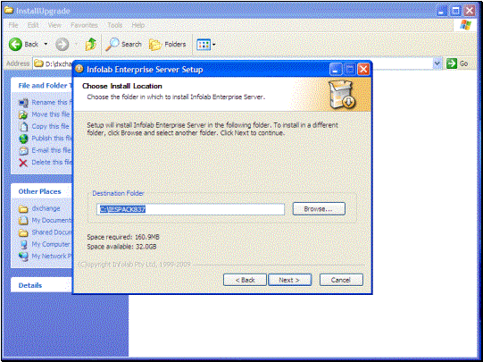This screenshot has height=362, width=483.
Task: Click the red Delete this file icon
Action: point(23,163)
